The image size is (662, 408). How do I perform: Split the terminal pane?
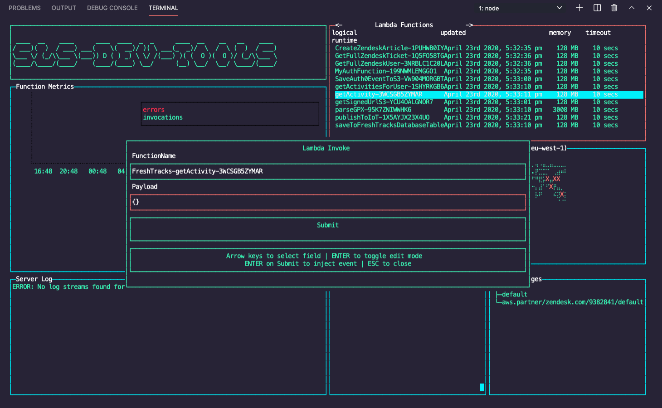click(597, 8)
